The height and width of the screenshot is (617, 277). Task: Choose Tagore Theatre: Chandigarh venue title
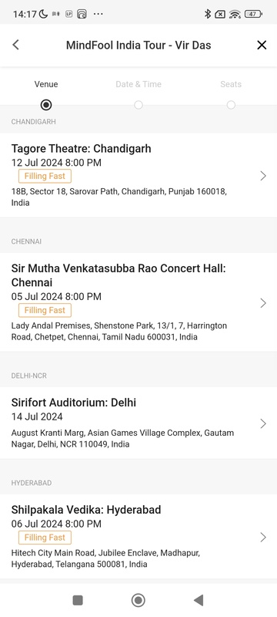82,149
